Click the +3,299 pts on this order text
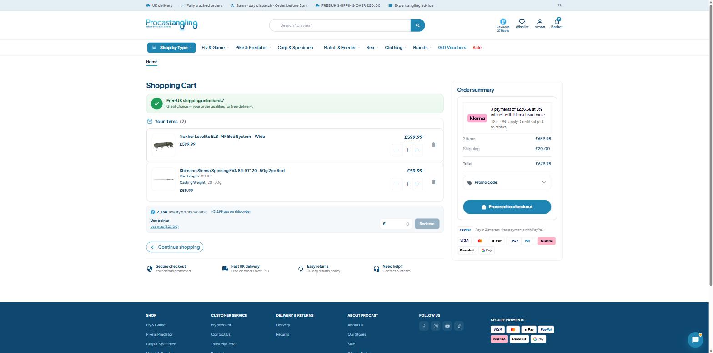 (231, 212)
